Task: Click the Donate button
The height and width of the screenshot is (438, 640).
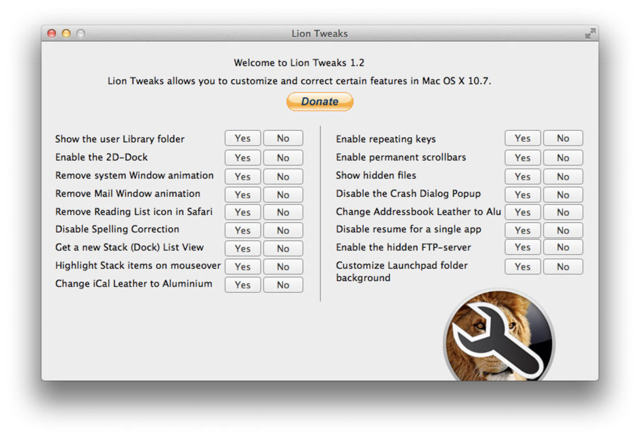Action: click(319, 101)
